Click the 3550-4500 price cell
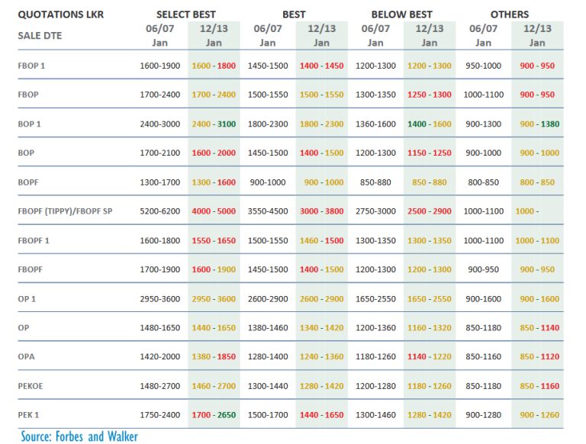This screenshot has width=586, height=444. point(268,211)
